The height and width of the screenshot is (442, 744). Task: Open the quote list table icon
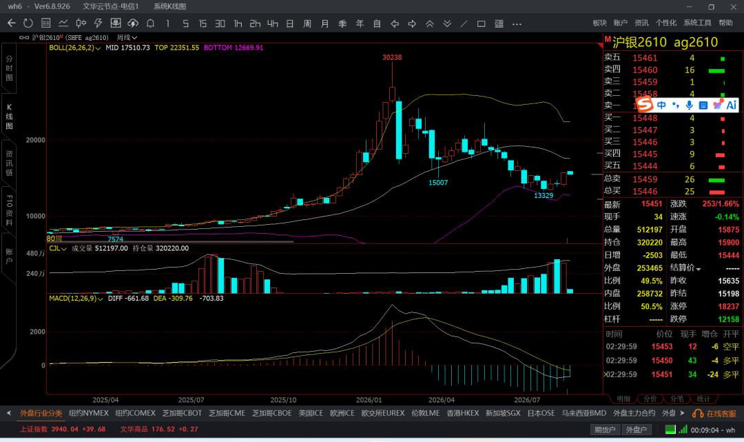click(46, 23)
